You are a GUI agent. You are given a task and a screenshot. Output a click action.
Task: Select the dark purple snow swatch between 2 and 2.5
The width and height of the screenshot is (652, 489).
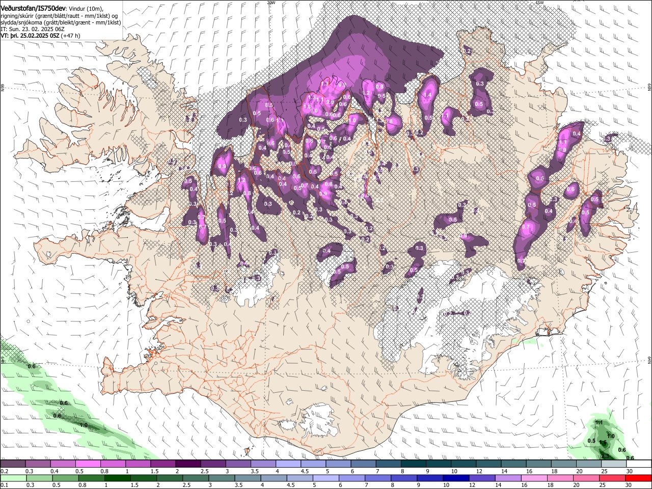(187, 464)
